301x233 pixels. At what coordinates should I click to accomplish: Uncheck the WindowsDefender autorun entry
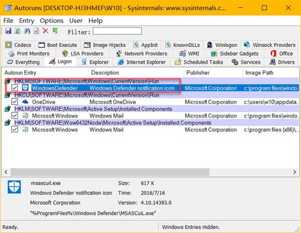point(14,88)
